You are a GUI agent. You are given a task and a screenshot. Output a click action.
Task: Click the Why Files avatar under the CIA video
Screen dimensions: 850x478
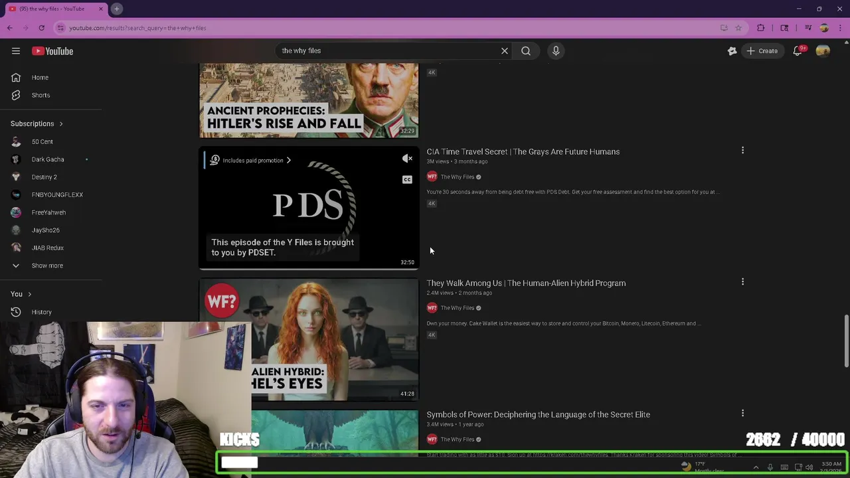[x=432, y=177]
